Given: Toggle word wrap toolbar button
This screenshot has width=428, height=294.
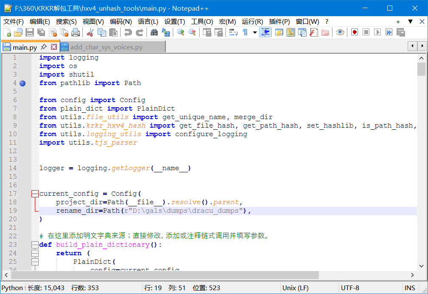Looking at the screenshot, I should point(233,32).
